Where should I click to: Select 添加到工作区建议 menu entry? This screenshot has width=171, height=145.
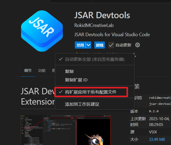[x=95, y=104]
